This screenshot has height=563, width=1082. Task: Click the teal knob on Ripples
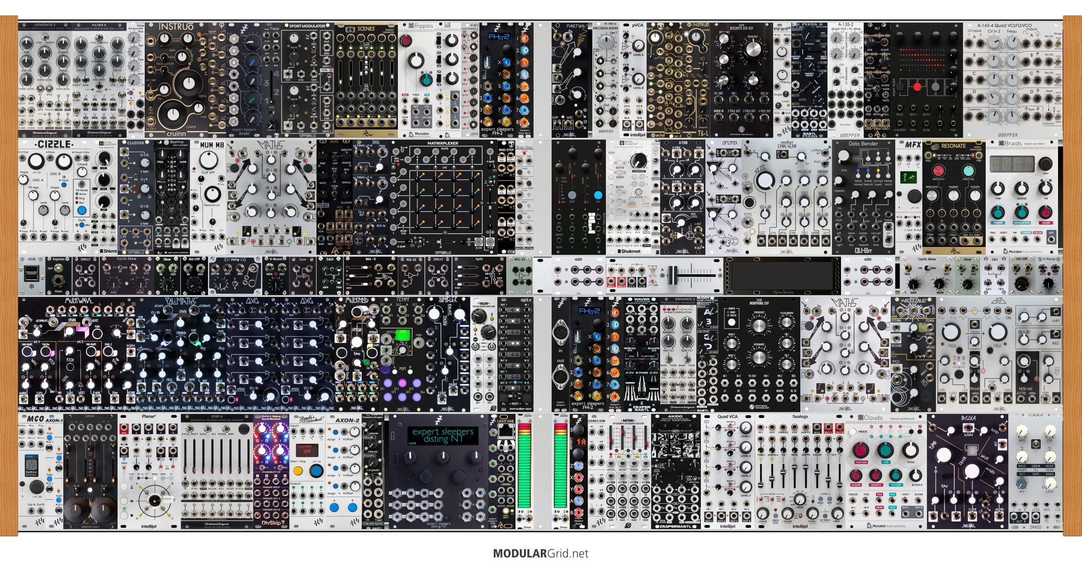tap(425, 80)
